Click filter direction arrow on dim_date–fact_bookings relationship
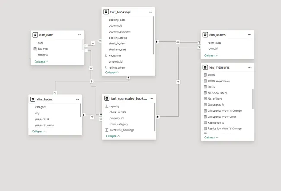Viewport: 281px width, 191px height. point(93,43)
